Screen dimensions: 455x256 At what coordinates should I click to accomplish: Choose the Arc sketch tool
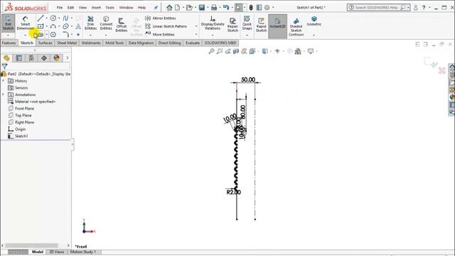53,26
